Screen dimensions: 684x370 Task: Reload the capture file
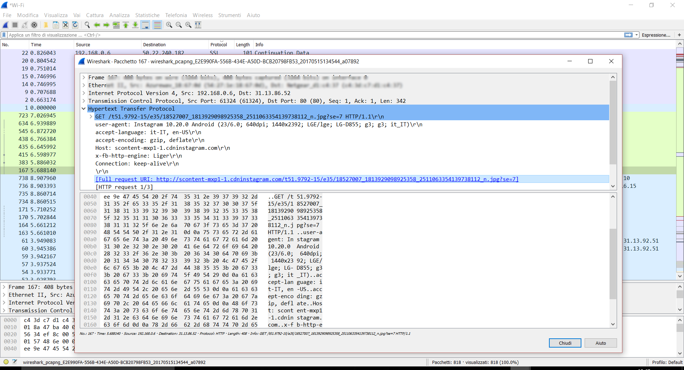[75, 25]
